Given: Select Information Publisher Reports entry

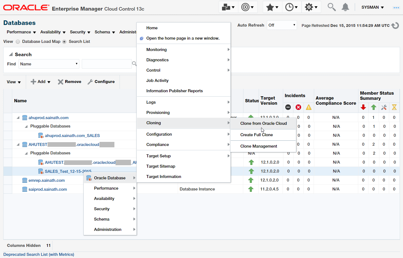Looking at the screenshot, I should pos(184,91).
